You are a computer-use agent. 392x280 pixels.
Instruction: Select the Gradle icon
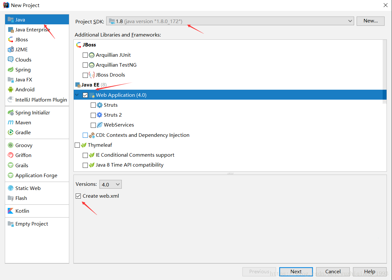click(x=11, y=132)
